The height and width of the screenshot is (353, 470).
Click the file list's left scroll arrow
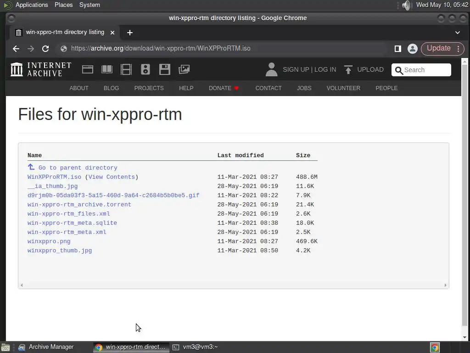coord(22,285)
